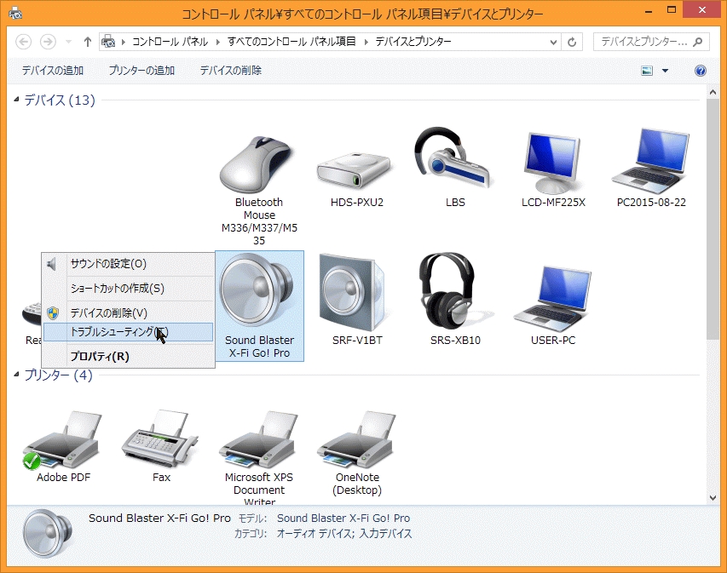Viewport: 727px width, 573px height.
Task: Select the USER-PC laptop icon
Action: pos(552,299)
